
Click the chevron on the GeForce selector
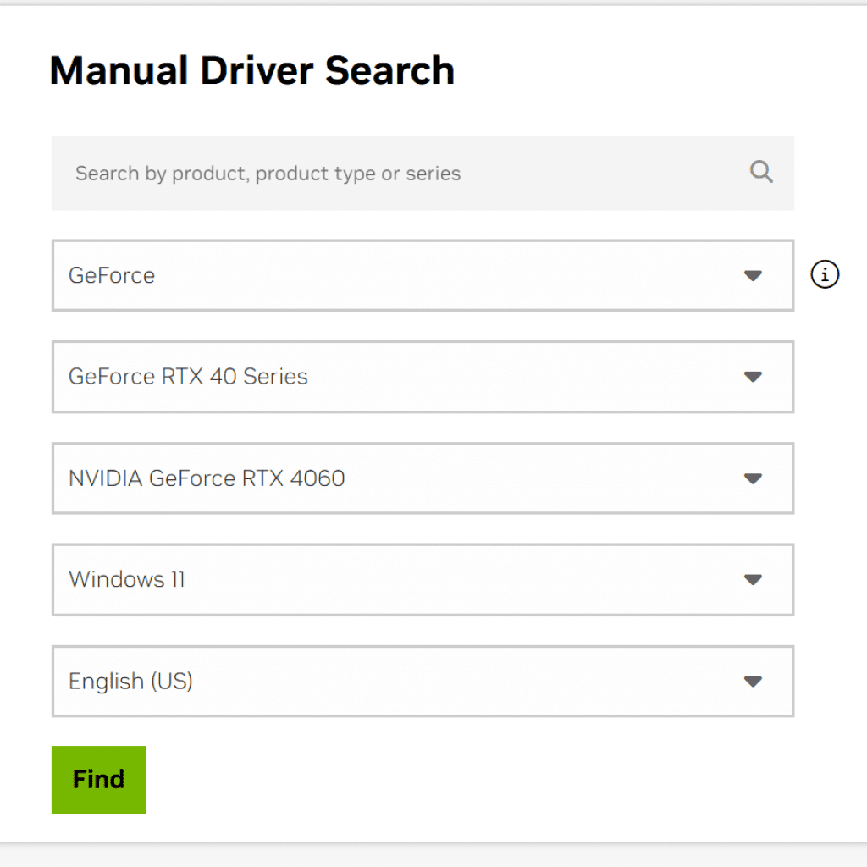point(753,275)
